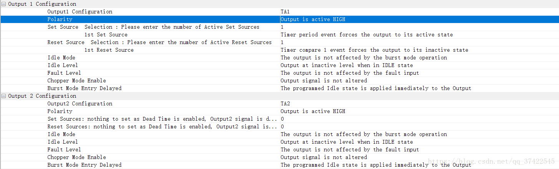Select the Output 2 Set Sources row
Image resolution: width=559 pixels, height=169 pixels.
tap(279, 119)
